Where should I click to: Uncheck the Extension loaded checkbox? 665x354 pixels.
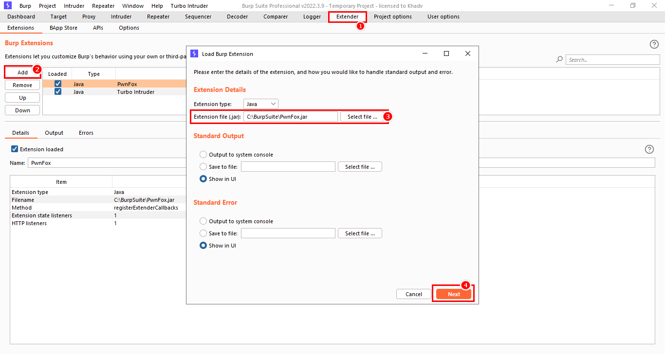click(x=15, y=149)
